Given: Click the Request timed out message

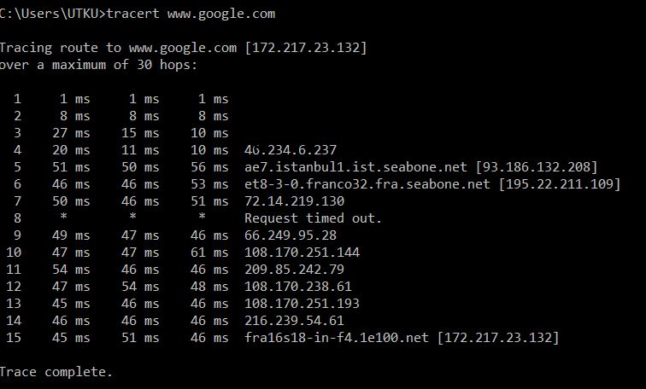Looking at the screenshot, I should pyautogui.click(x=313, y=218).
